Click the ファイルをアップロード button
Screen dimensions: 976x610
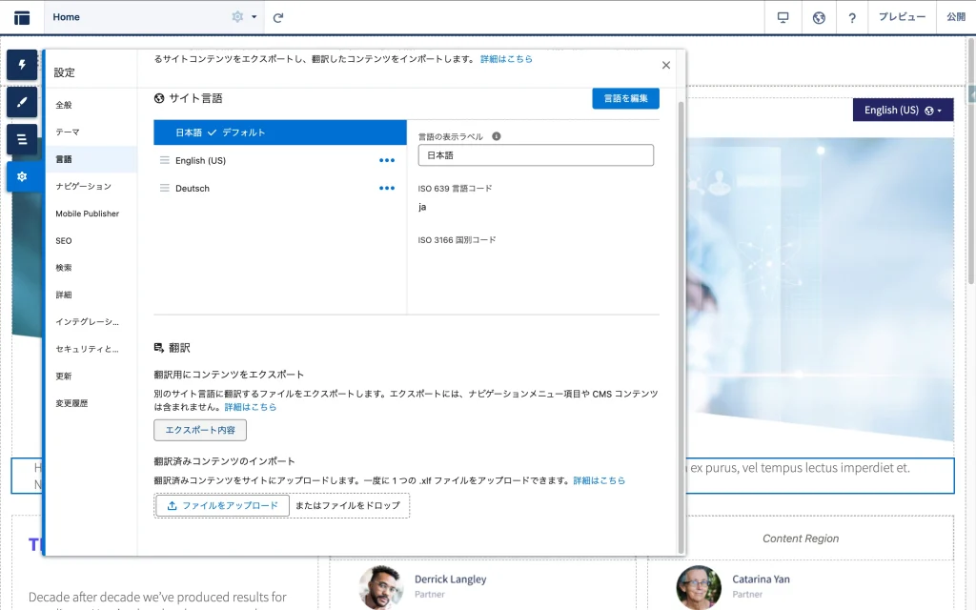[x=223, y=505]
